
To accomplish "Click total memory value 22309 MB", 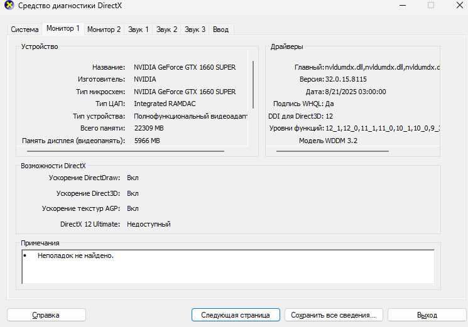I will point(149,128).
